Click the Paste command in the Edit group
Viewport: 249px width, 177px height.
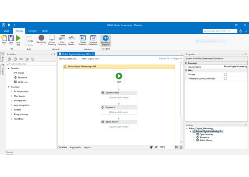[x=29, y=45]
